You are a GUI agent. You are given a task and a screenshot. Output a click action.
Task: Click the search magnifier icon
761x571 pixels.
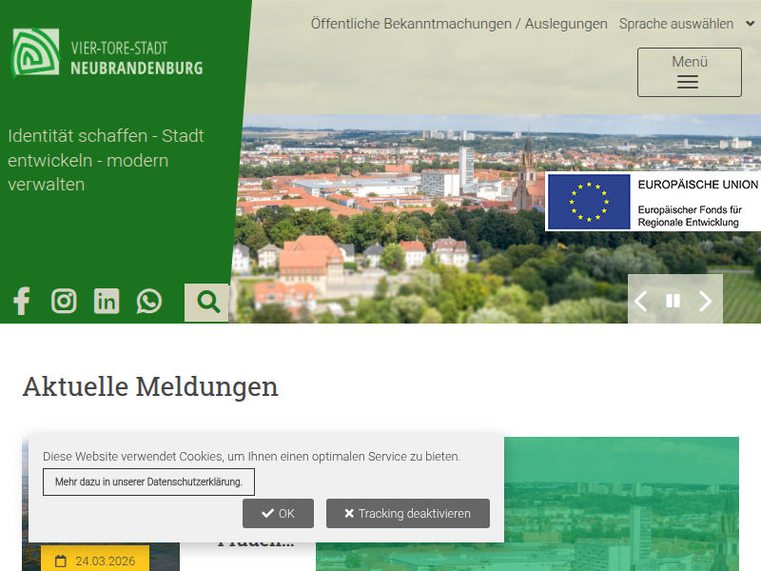[x=207, y=303]
